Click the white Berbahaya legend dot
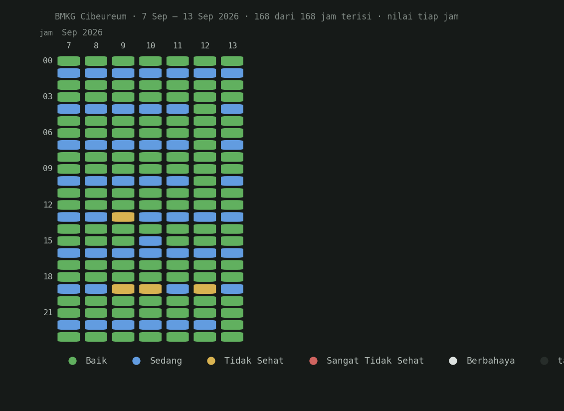Viewport: 564px width, 411px height. coord(453,361)
